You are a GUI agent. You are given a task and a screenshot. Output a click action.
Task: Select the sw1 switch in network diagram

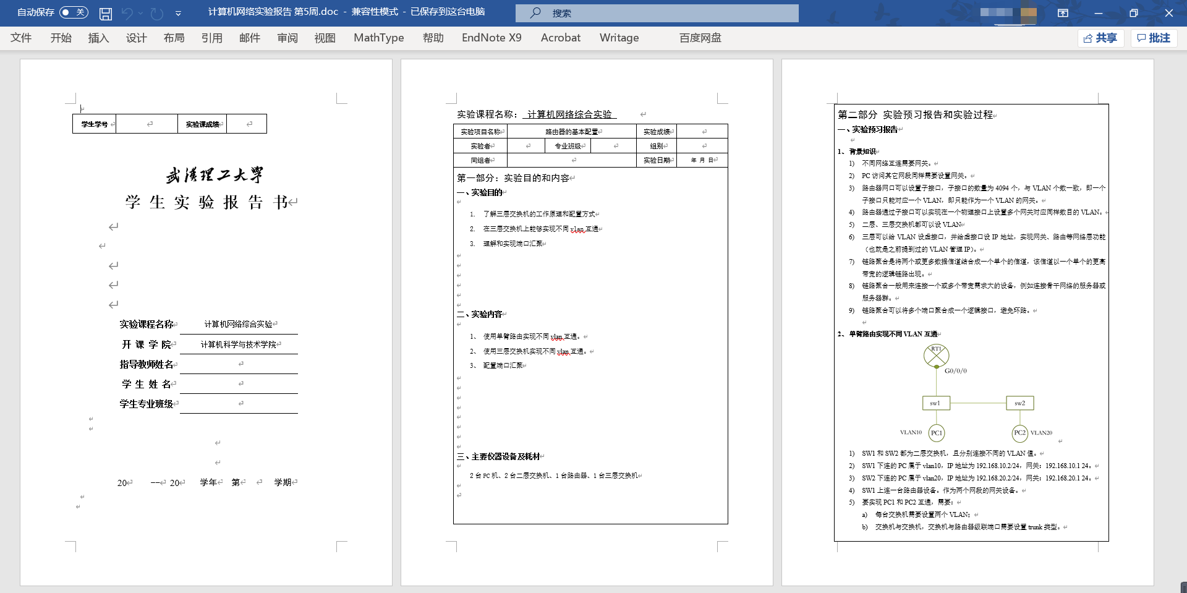pyautogui.click(x=935, y=403)
